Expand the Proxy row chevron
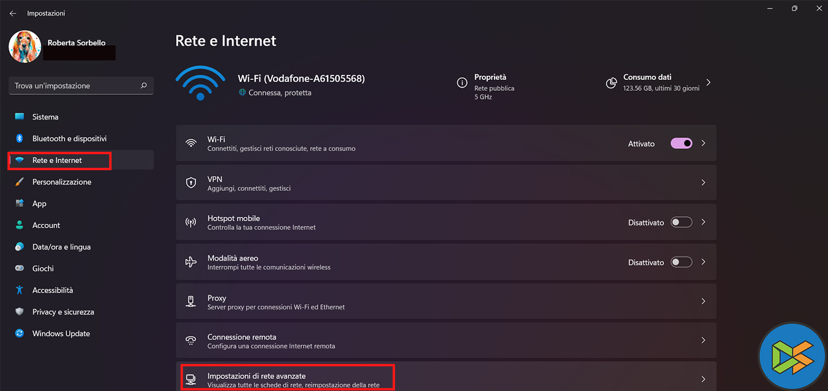Image resolution: width=828 pixels, height=391 pixels. tap(703, 301)
